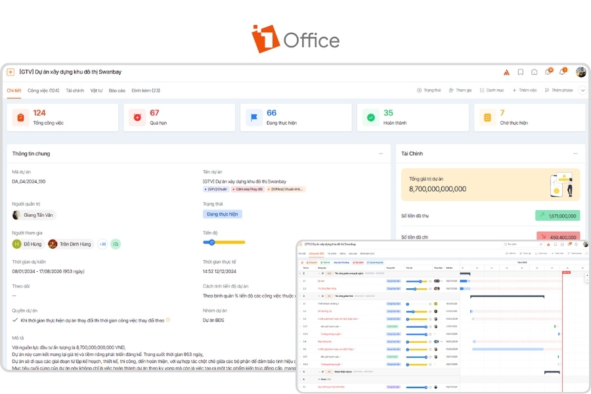The width and height of the screenshot is (591, 394).
Task: Collapse the Thi công phần thô phase in Gantt
Action: pos(319,296)
